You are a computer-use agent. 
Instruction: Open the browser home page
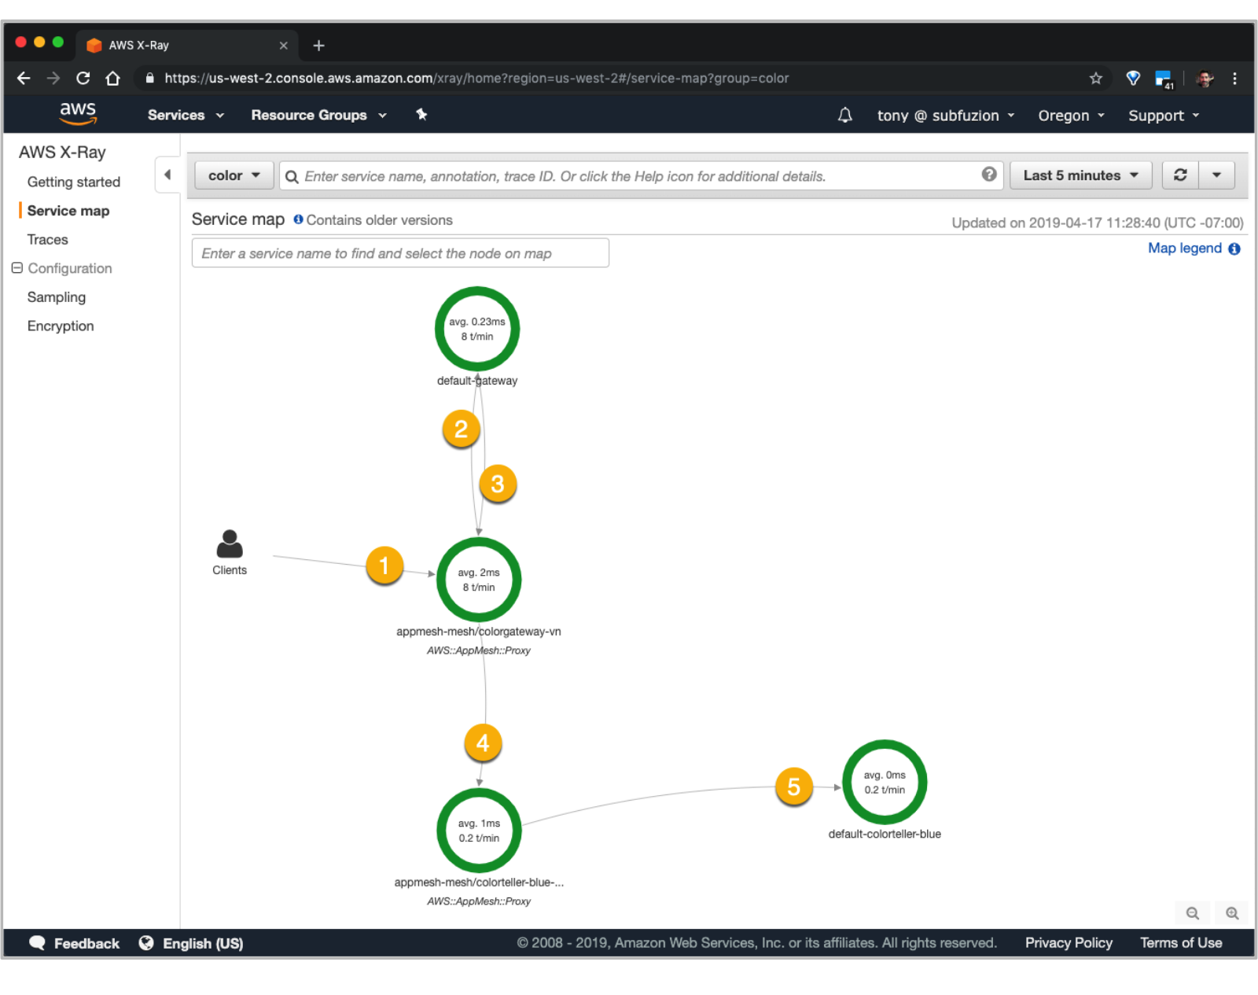[113, 78]
